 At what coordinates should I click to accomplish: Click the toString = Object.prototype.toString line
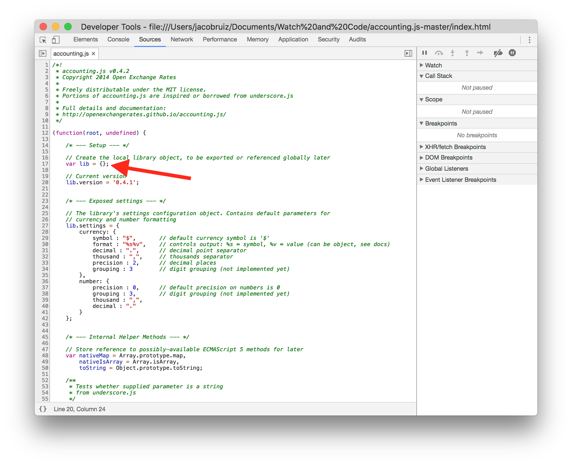click(x=141, y=368)
